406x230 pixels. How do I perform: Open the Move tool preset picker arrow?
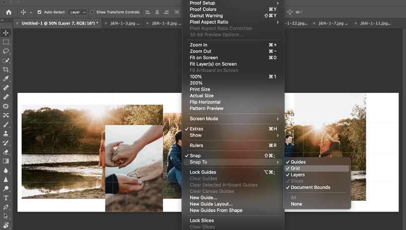point(31,12)
